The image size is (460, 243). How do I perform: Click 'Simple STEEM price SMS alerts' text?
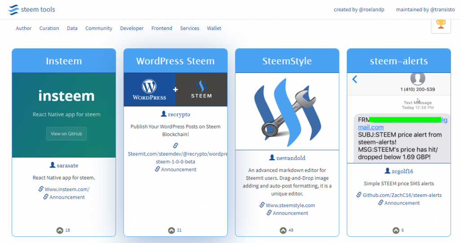tap(399, 183)
